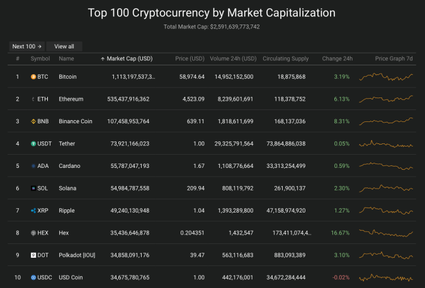The height and width of the screenshot is (288, 425).
Task: Sort by Name column header
Action: [x=66, y=58]
